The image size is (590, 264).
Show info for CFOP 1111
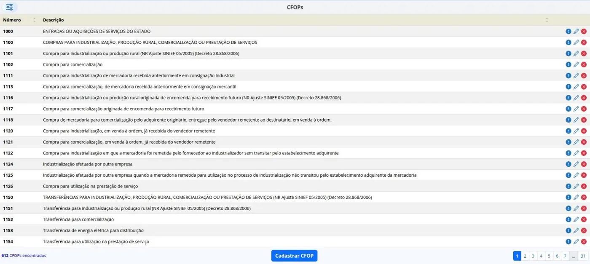pos(569,76)
